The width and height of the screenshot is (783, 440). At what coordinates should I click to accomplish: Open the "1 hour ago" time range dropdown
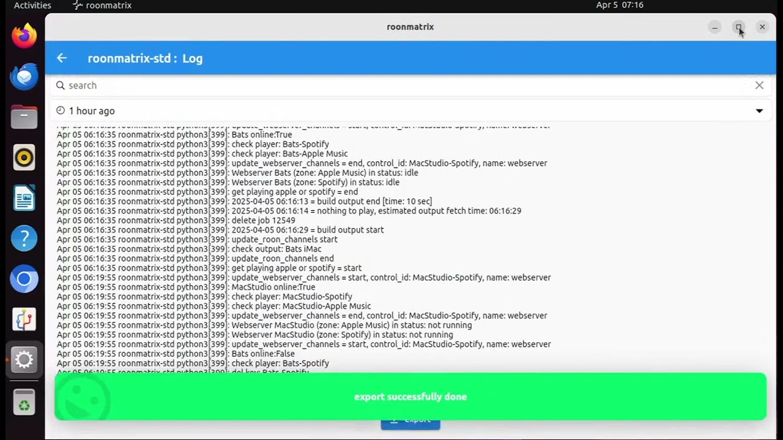(x=92, y=111)
